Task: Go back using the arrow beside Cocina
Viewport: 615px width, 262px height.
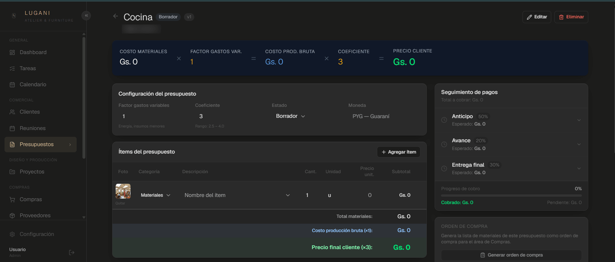Action: [115, 16]
